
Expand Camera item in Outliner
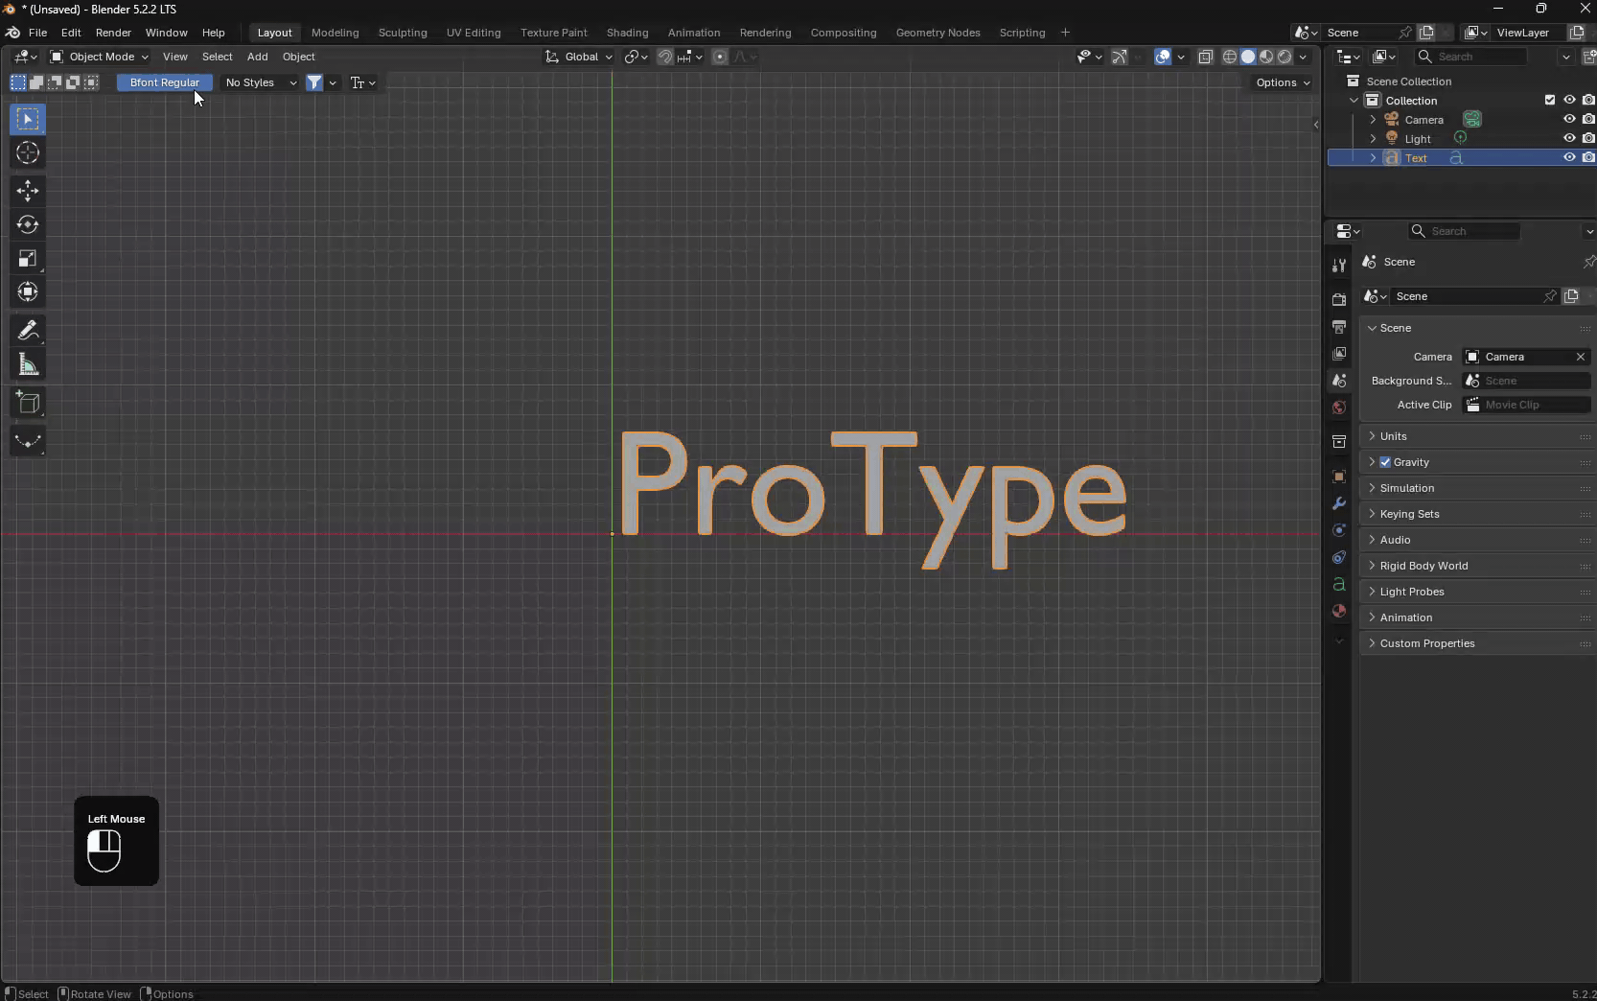pos(1373,119)
